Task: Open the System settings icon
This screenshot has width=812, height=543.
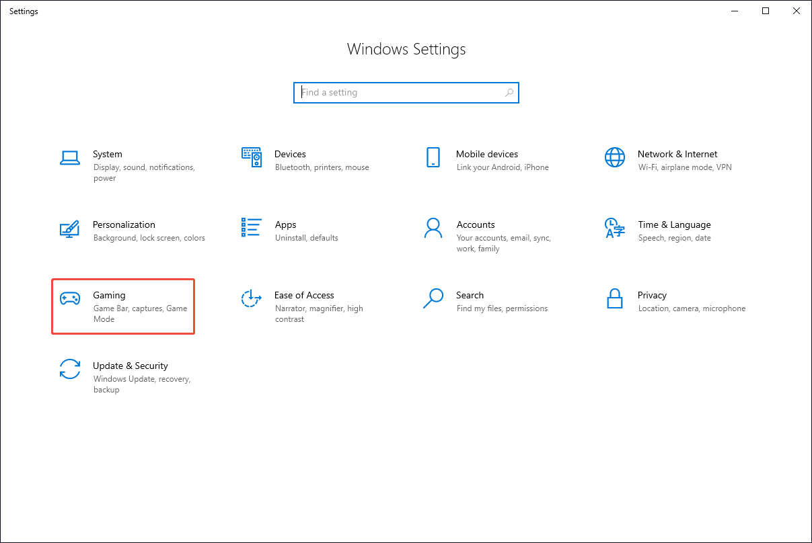Action: (70, 157)
